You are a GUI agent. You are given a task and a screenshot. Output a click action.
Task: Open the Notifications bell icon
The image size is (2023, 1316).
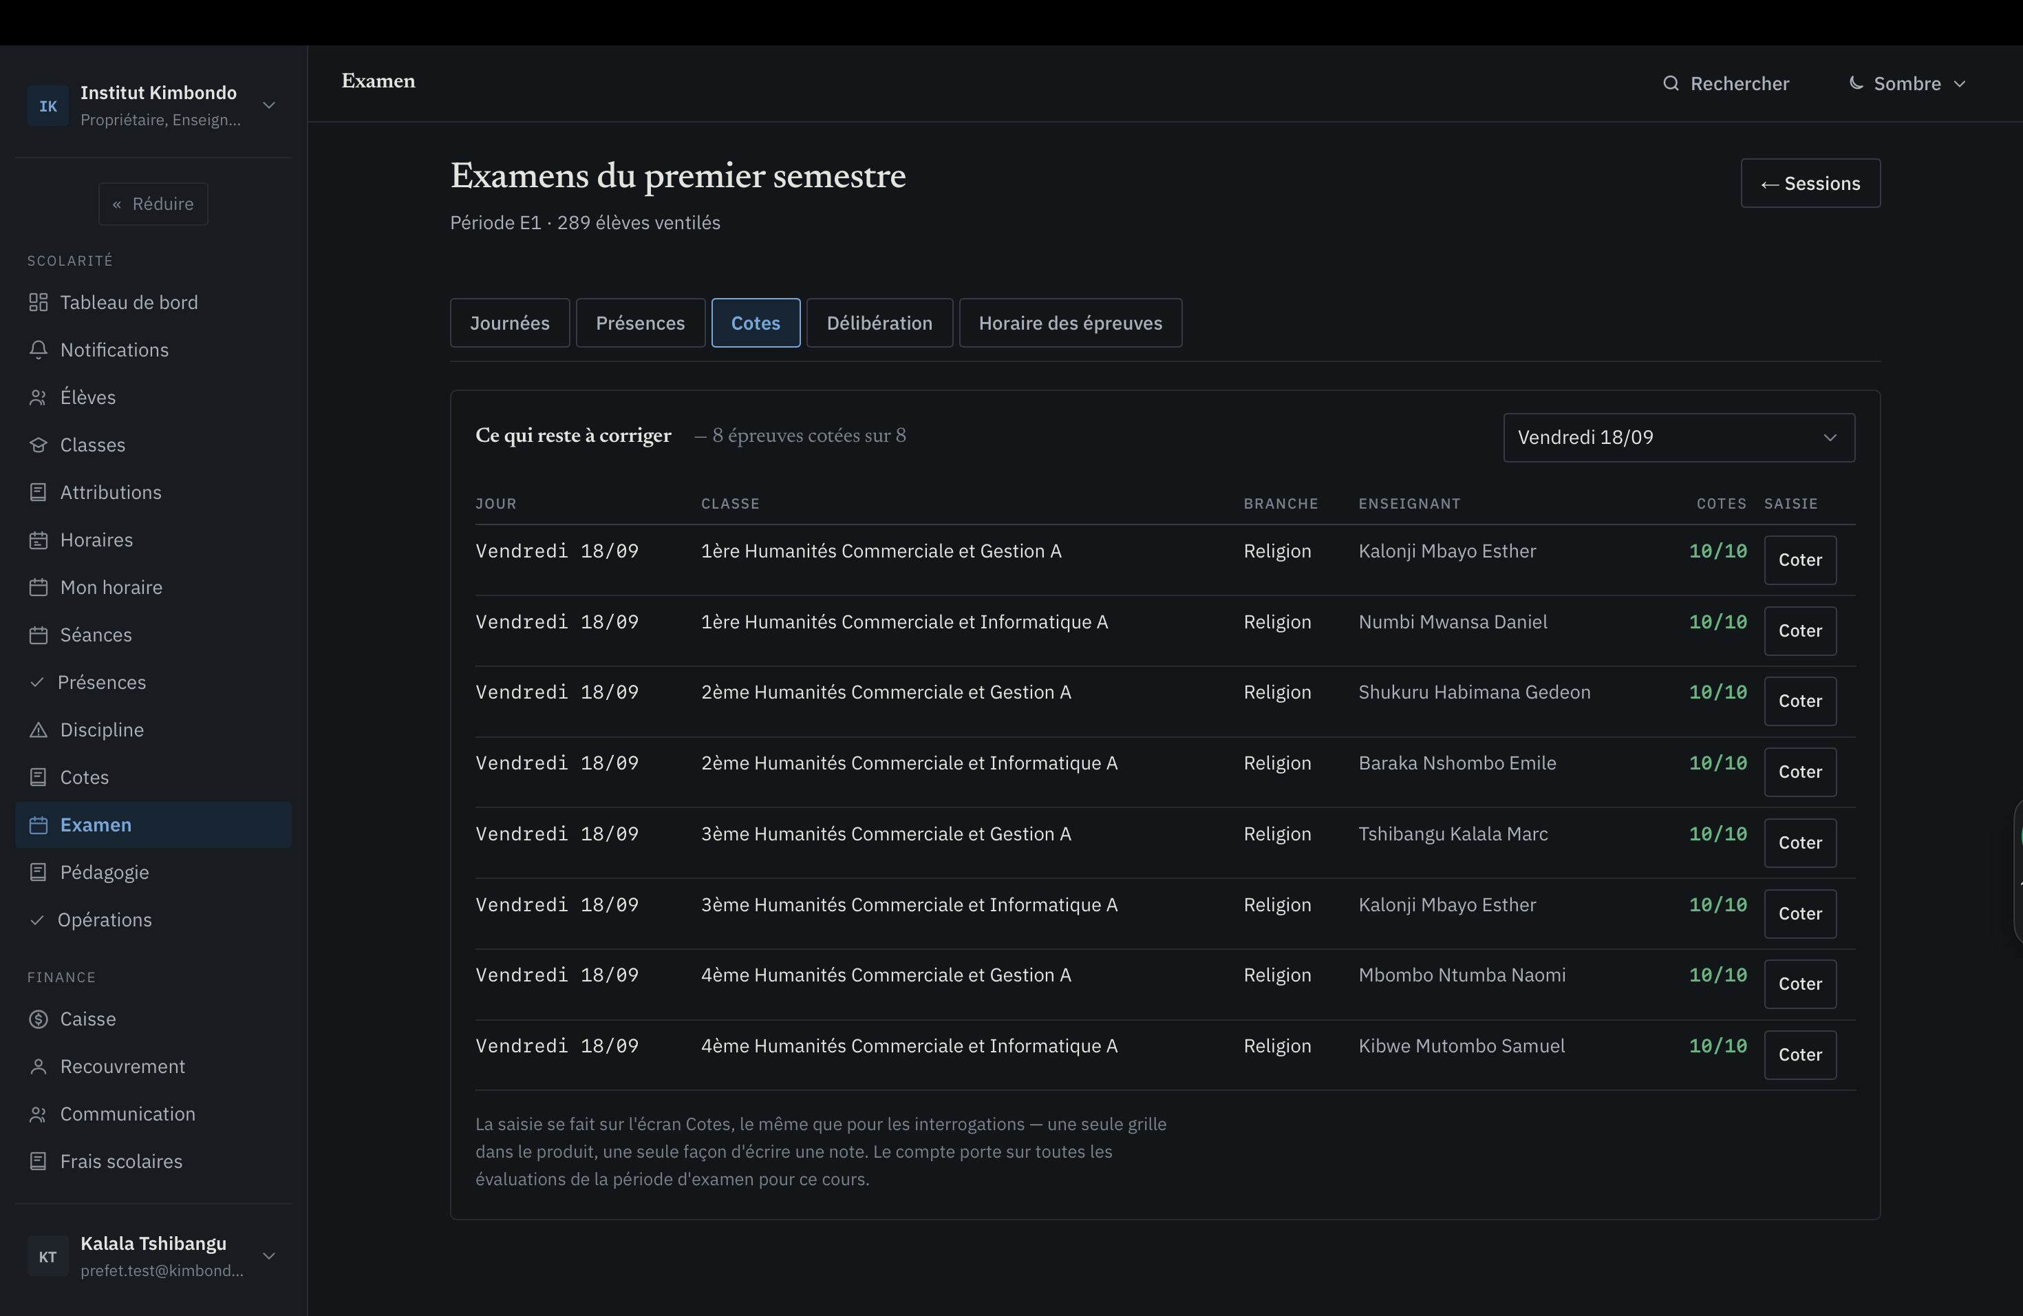pyautogui.click(x=39, y=350)
